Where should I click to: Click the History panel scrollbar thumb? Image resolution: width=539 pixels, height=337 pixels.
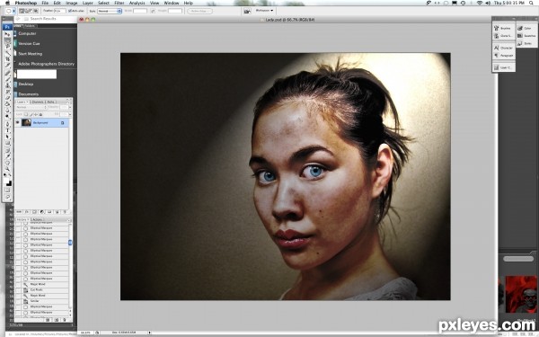(x=70, y=243)
